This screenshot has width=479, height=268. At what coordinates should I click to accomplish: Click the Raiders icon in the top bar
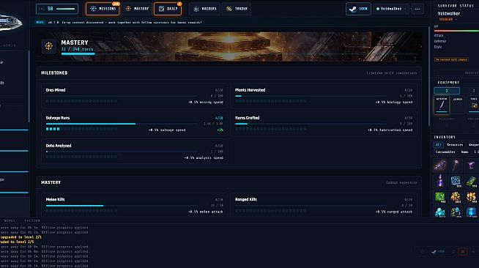pos(196,9)
